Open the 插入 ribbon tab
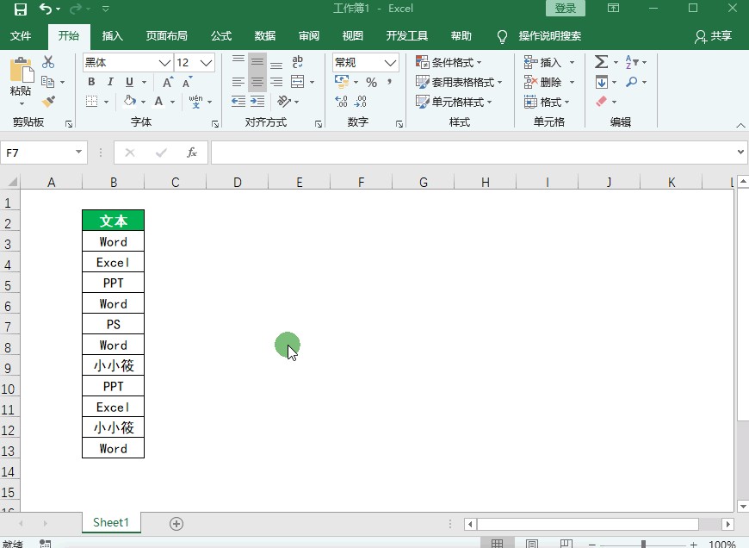The width and height of the screenshot is (749, 548). click(x=113, y=36)
